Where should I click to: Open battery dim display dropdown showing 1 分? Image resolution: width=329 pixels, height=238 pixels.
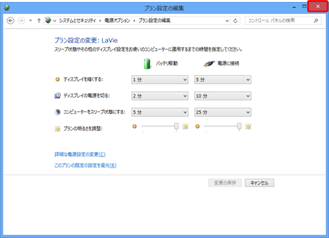point(160,80)
